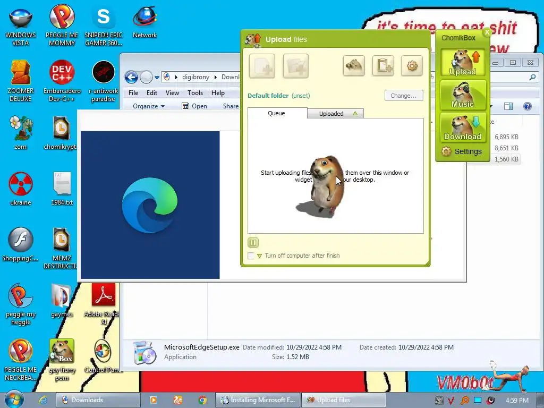This screenshot has height=408, width=544.
Task: Open gaymes folder on desktop
Action: [x=62, y=301]
